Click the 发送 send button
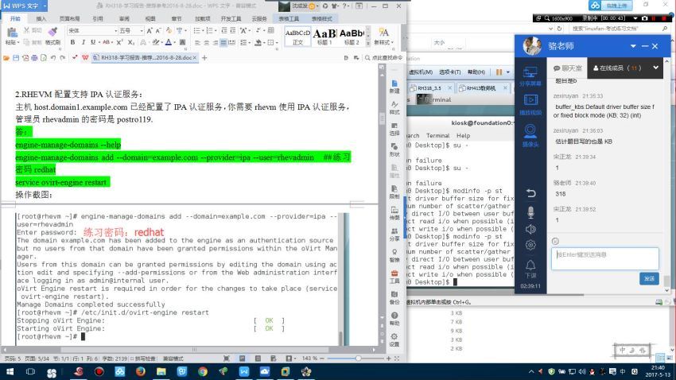The image size is (676, 380). click(649, 279)
